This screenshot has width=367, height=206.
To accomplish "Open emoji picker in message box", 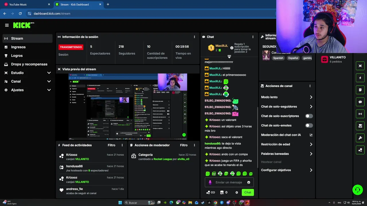I will pyautogui.click(x=249, y=183).
